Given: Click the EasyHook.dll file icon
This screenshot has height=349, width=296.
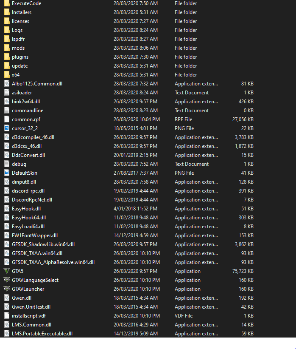Looking at the screenshot, I should coord(7,209).
